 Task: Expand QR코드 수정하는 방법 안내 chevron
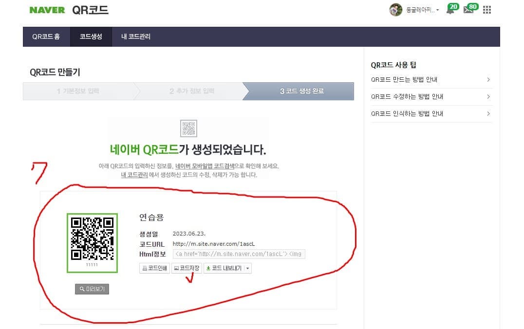pos(488,96)
